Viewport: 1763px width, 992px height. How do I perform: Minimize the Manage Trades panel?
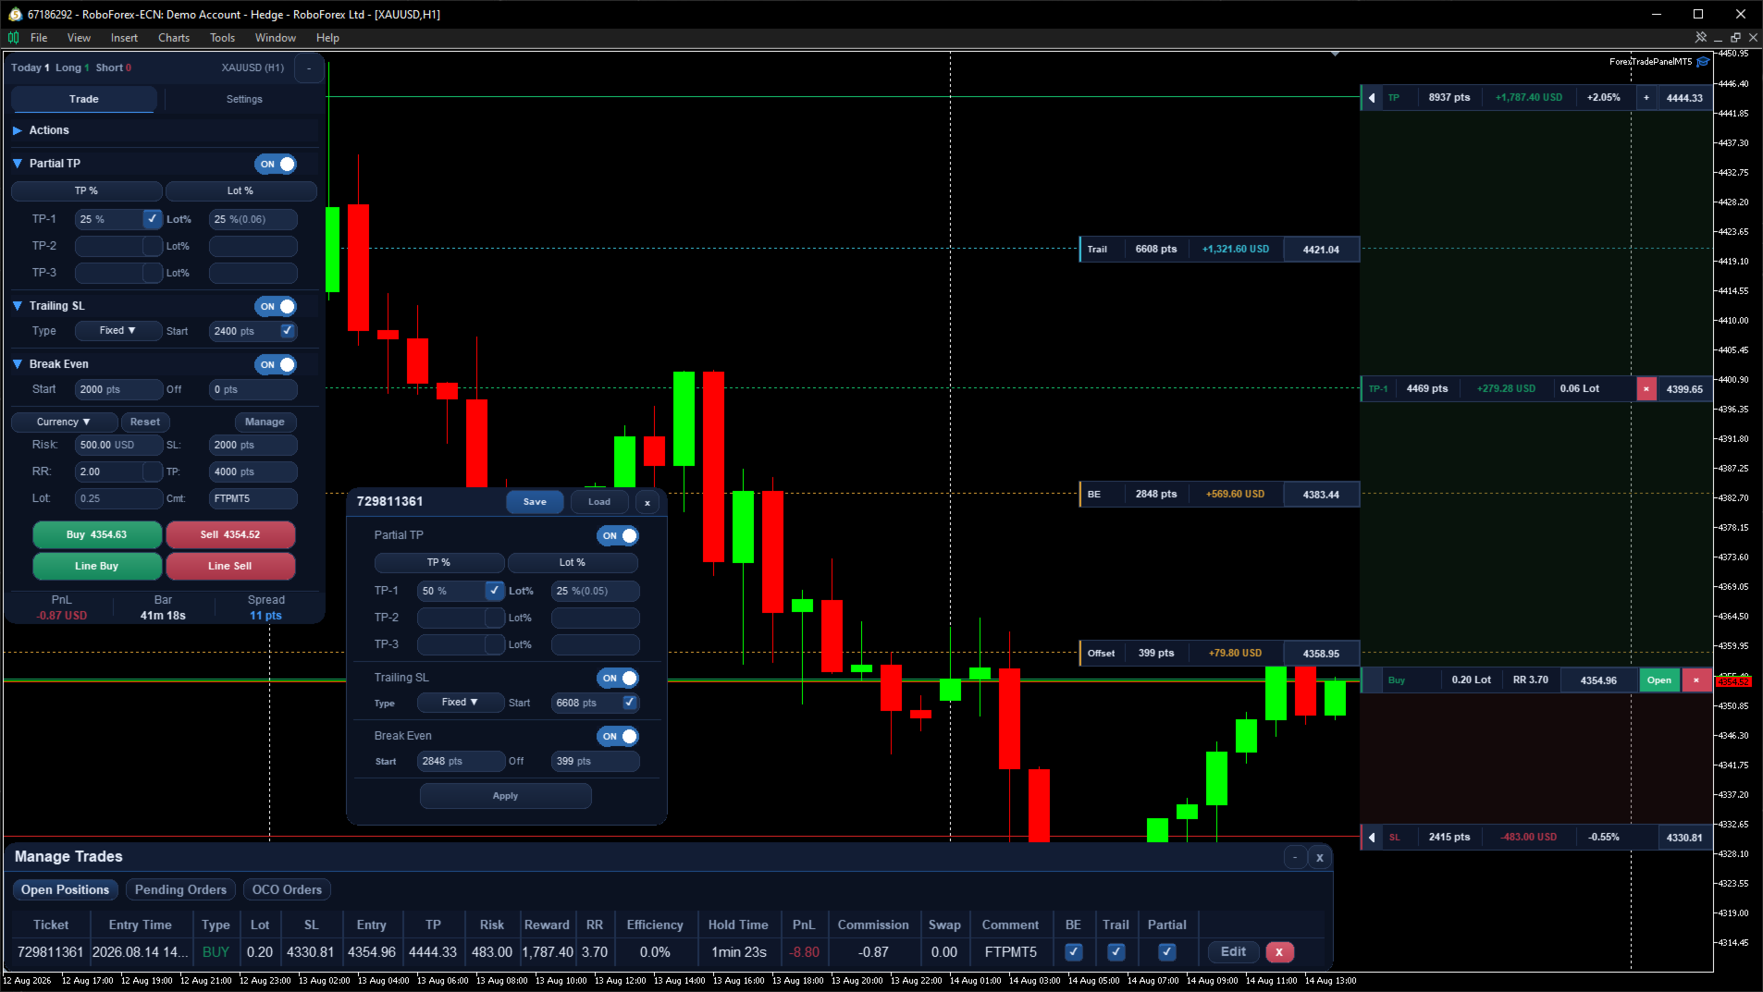pos(1295,857)
